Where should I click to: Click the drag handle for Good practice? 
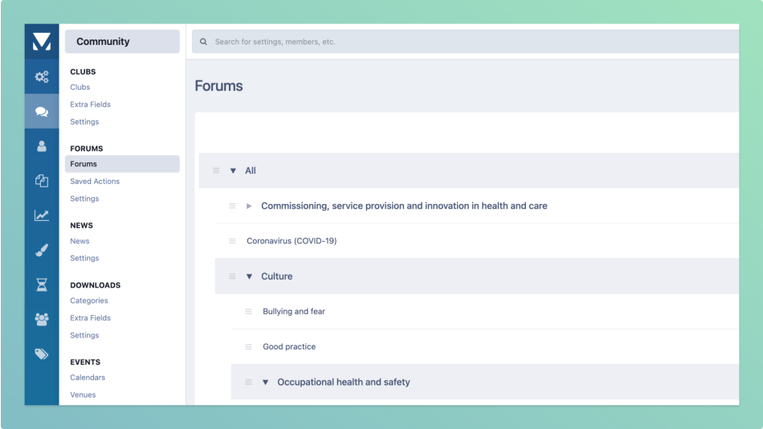tap(248, 347)
